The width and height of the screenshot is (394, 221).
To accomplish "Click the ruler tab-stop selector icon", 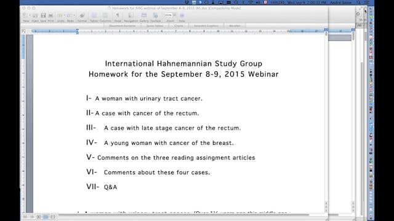I will point(23,31).
